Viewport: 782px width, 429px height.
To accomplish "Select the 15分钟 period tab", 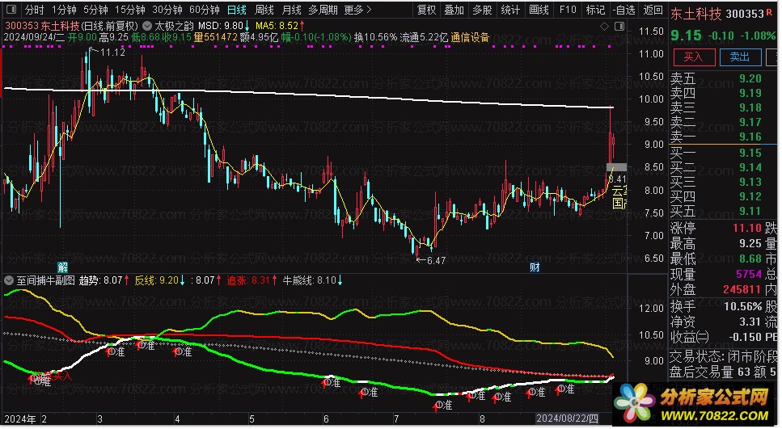I will (x=129, y=10).
